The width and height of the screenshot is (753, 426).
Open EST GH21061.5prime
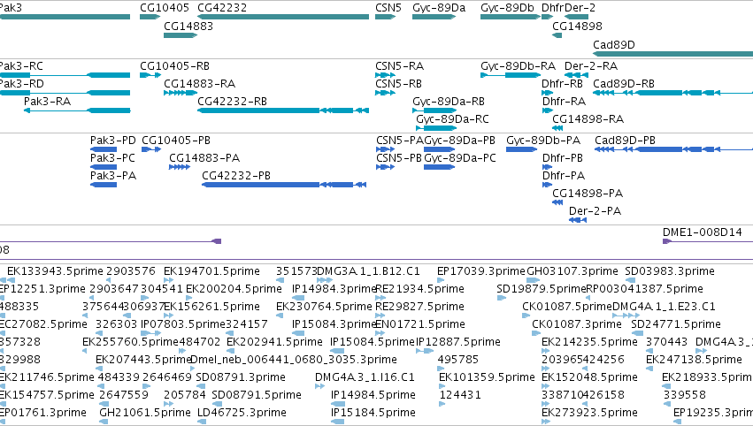point(144,413)
